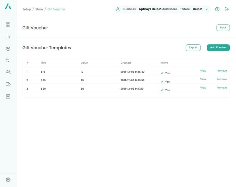236x187 pixels.
Task: Select the delivery truck icon in sidebar
Action: (8, 84)
